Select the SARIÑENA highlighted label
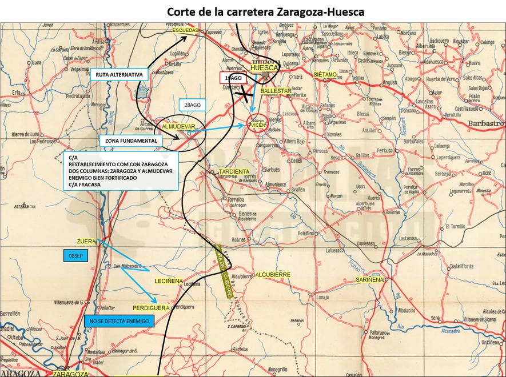The image size is (506, 377). (369, 279)
